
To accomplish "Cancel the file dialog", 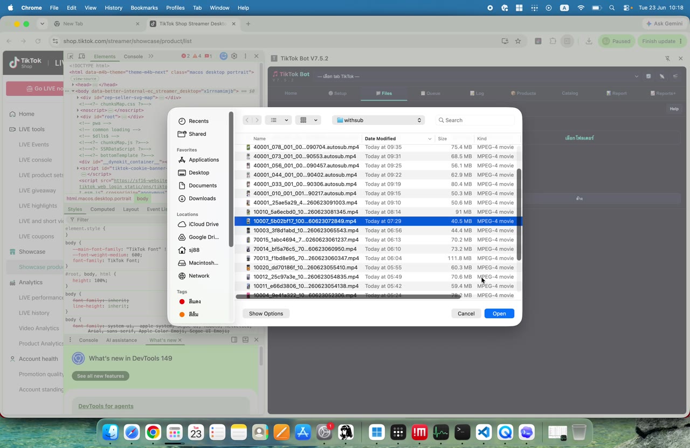I will click(x=466, y=313).
